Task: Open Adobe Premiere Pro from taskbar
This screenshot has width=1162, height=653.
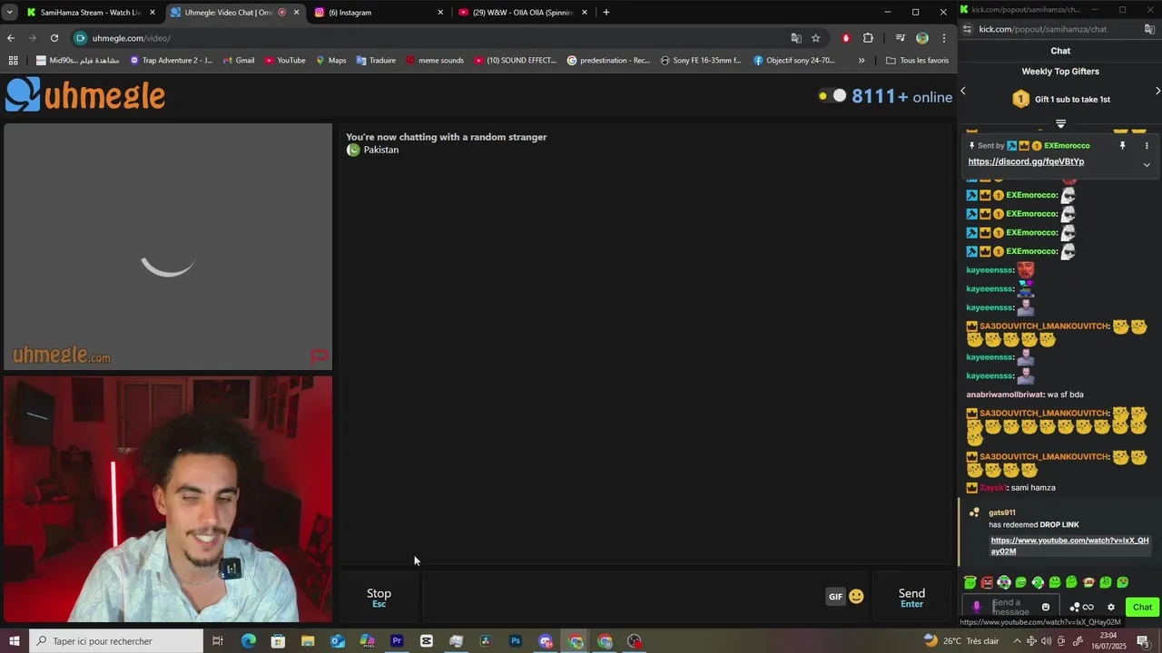Action: 397,641
